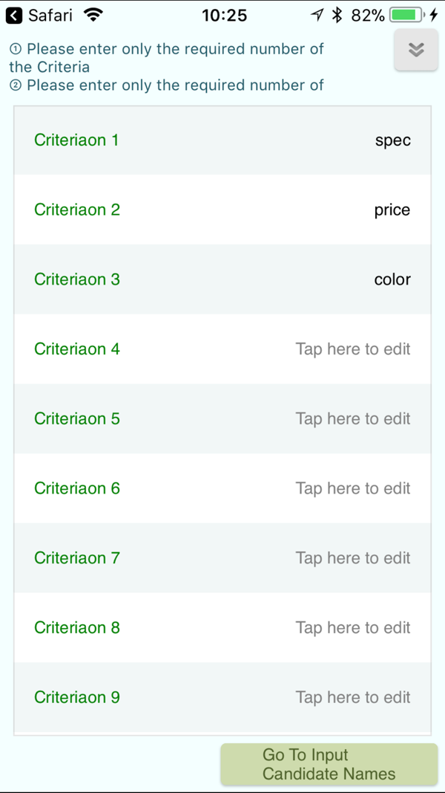Tap here to edit Criteriaon 6
445x793 pixels.
[x=353, y=488]
